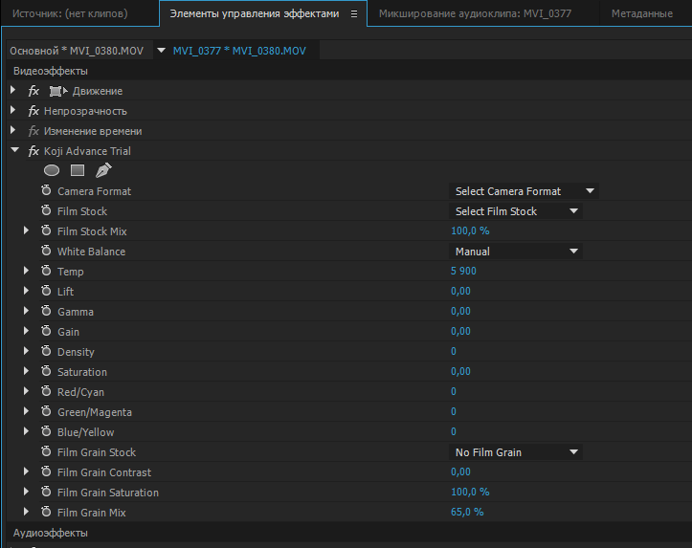Click the MVI_0377 * MVI_0380.MOV clip link
Viewport: 692px width, 548px height.
click(239, 51)
